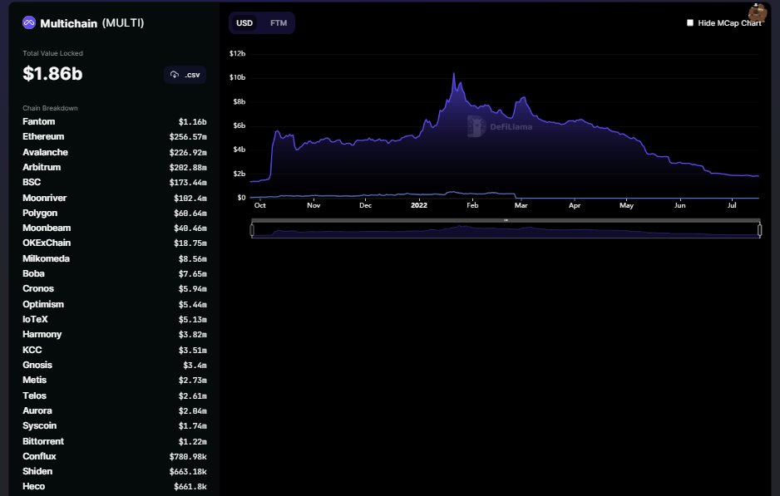Select the Boba chain row
This screenshot has height=496, width=780.
pyautogui.click(x=115, y=274)
